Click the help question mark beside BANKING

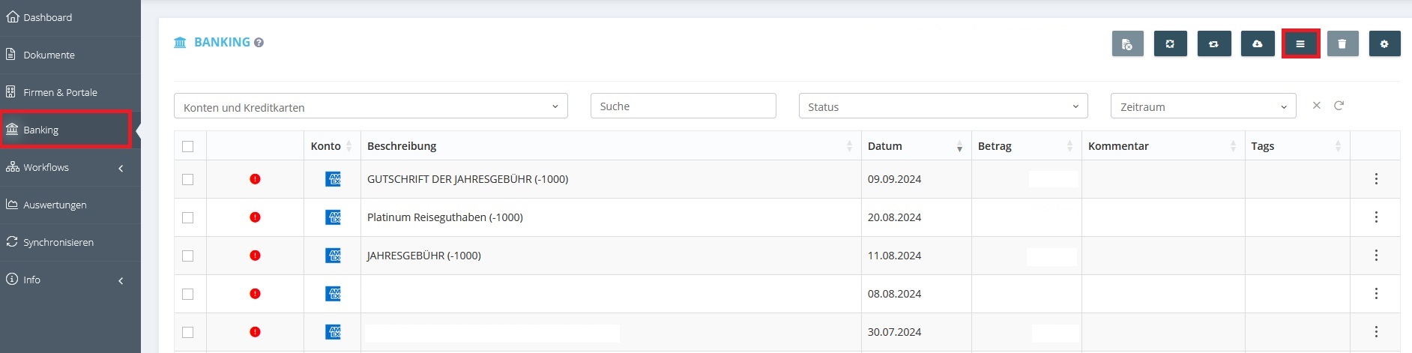tap(259, 43)
